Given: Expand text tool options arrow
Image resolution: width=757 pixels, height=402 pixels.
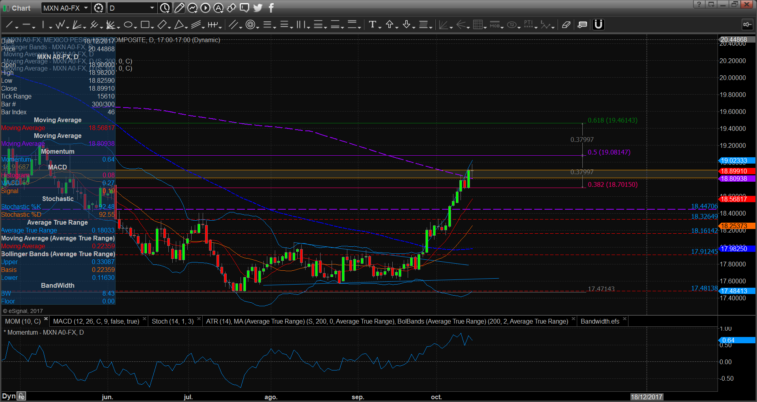Looking at the screenshot, I should [x=380, y=27].
